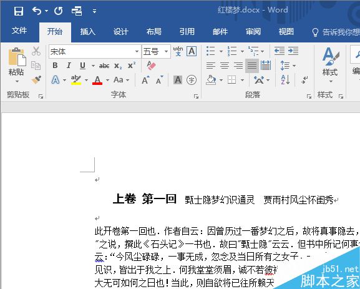Open the 审阅 tab

253,31
